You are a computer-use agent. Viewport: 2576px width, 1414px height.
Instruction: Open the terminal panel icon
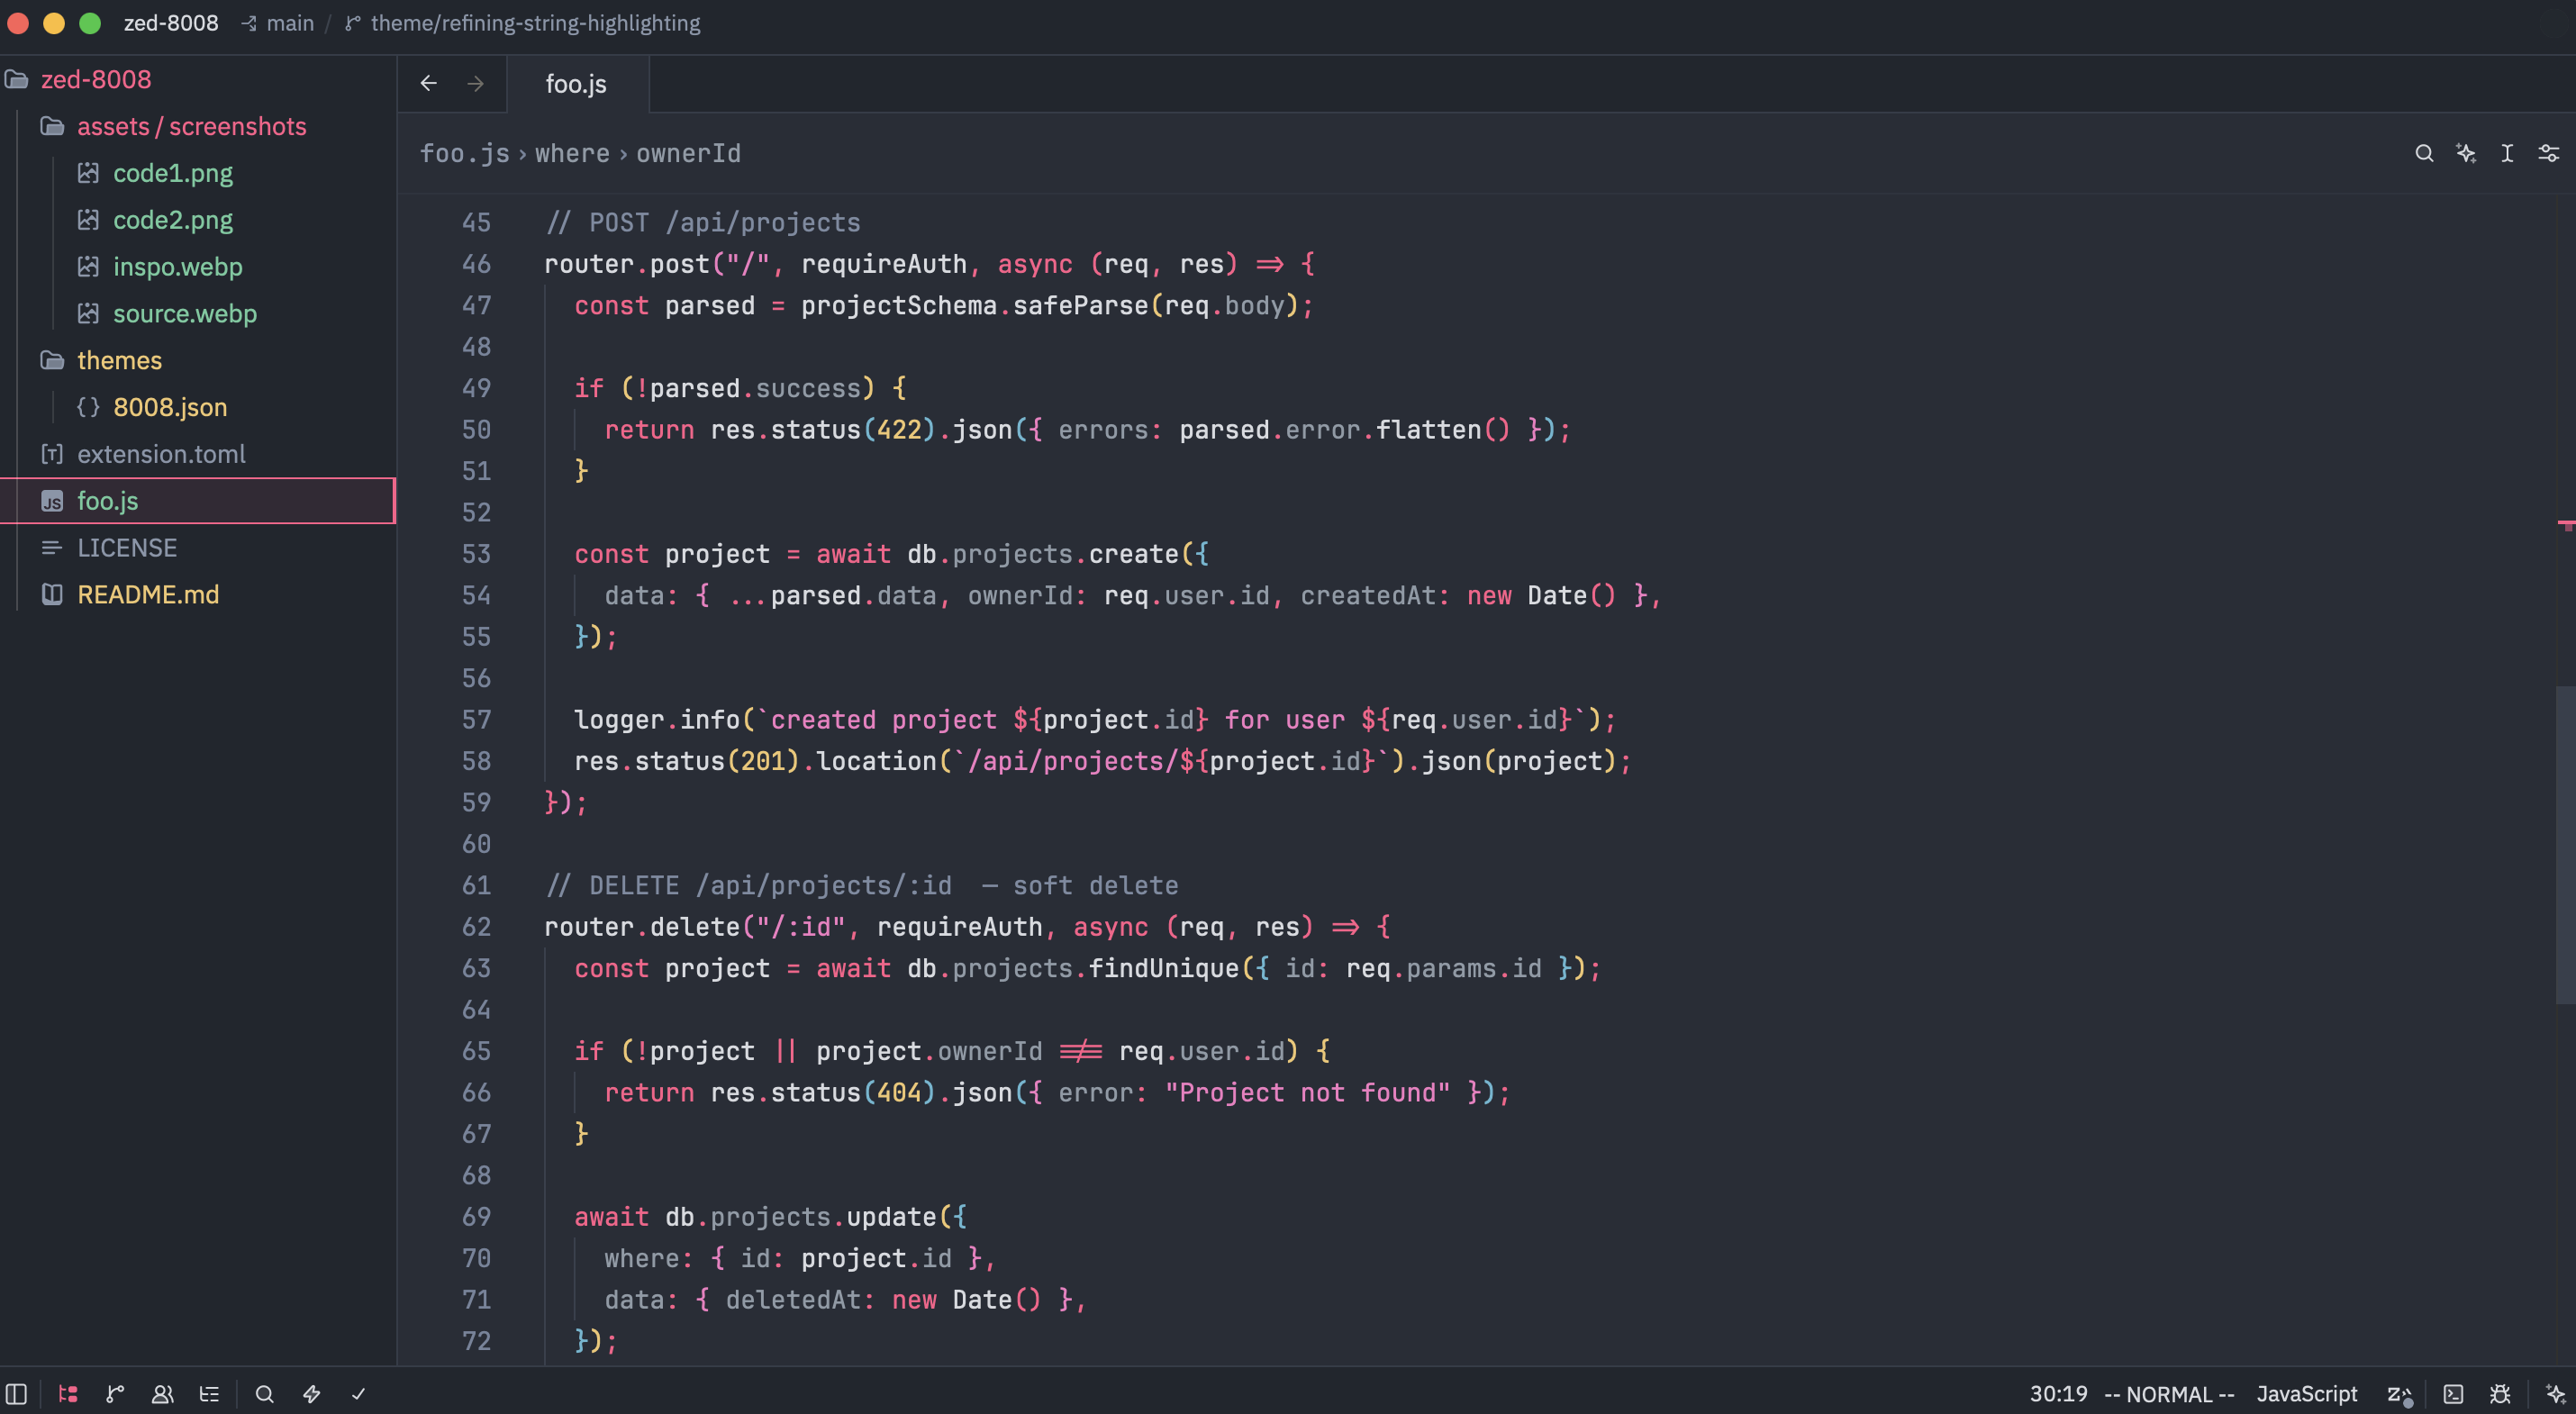[x=2453, y=1393]
